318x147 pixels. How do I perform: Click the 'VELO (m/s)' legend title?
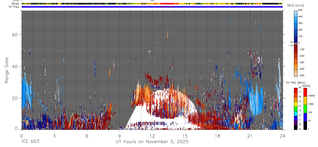coord(296,6)
